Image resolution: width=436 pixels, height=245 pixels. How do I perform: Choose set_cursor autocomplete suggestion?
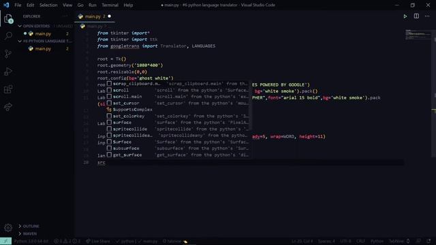pos(178,103)
